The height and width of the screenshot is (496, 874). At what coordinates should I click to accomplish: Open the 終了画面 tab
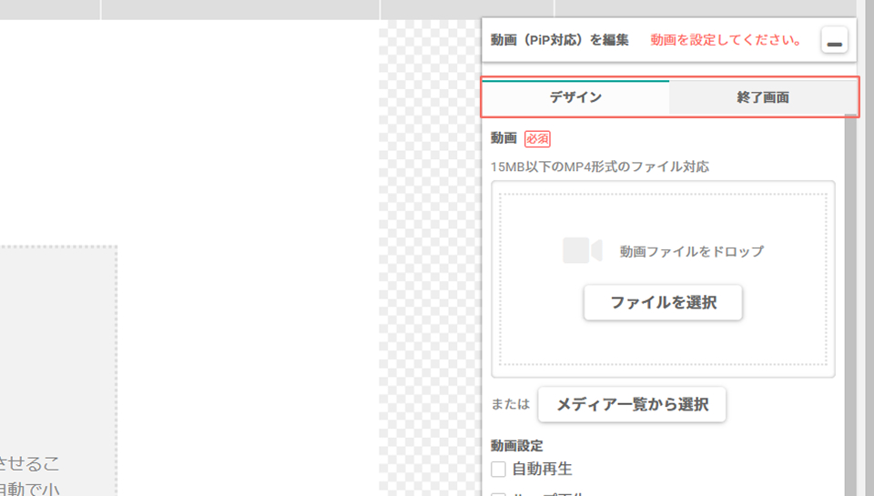(x=763, y=97)
